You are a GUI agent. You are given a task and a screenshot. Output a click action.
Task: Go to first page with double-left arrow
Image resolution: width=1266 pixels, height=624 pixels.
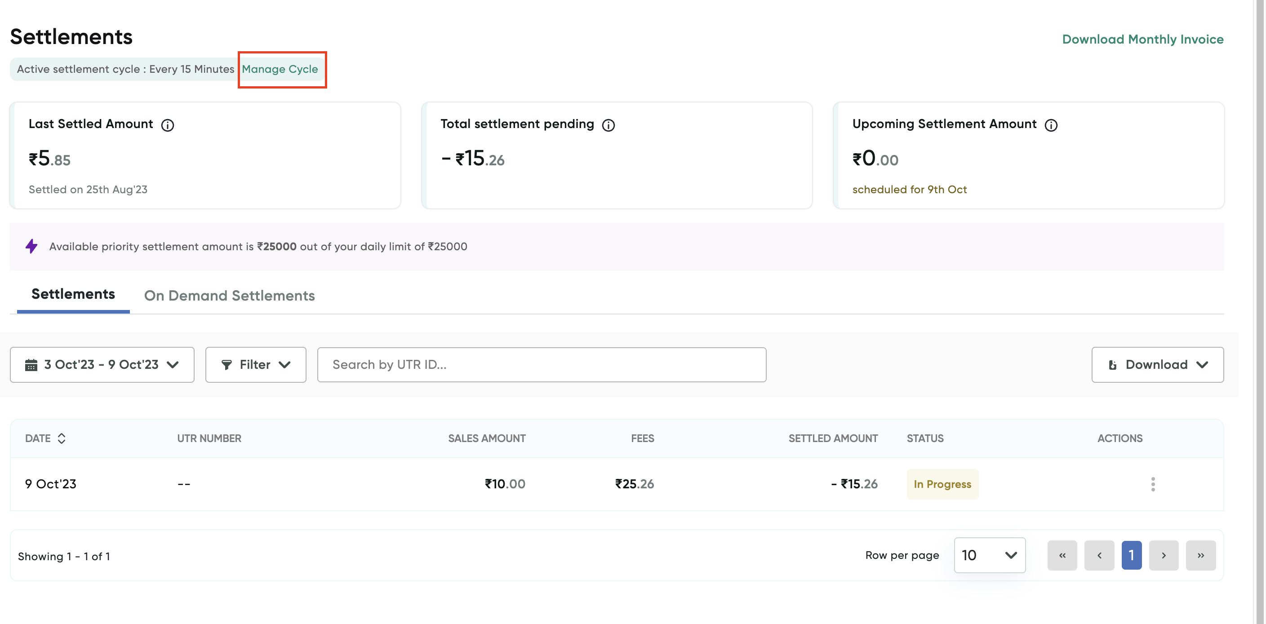1062,555
